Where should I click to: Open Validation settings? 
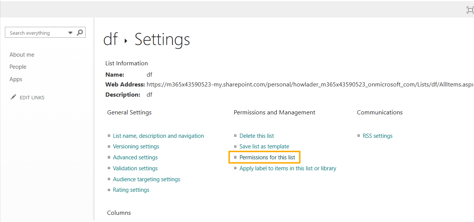(135, 168)
